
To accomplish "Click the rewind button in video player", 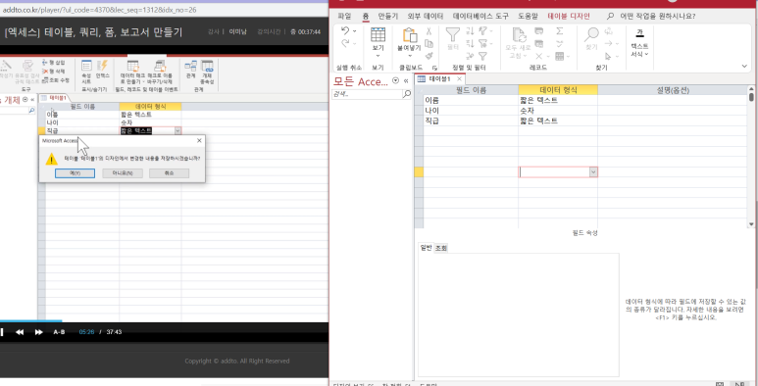I will (x=20, y=332).
